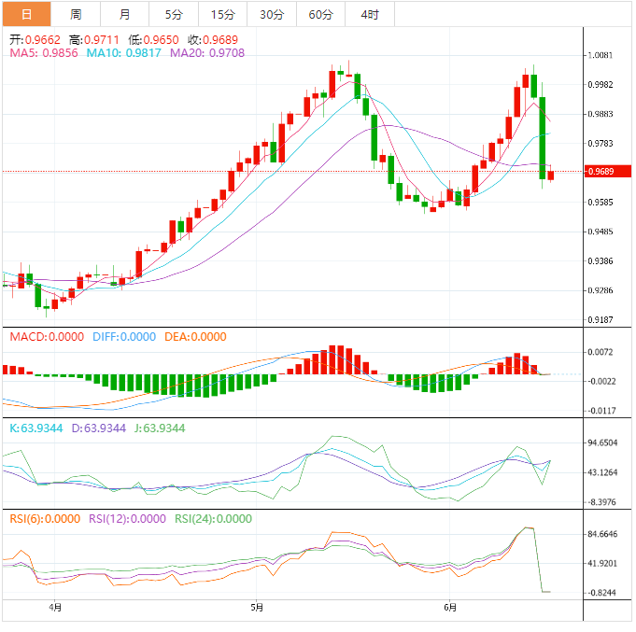Select the 60分 timeframe tab
636x632 pixels.
point(321,15)
